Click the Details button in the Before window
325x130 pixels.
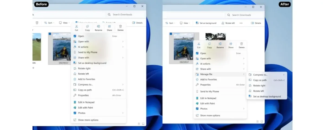coord(137,23)
